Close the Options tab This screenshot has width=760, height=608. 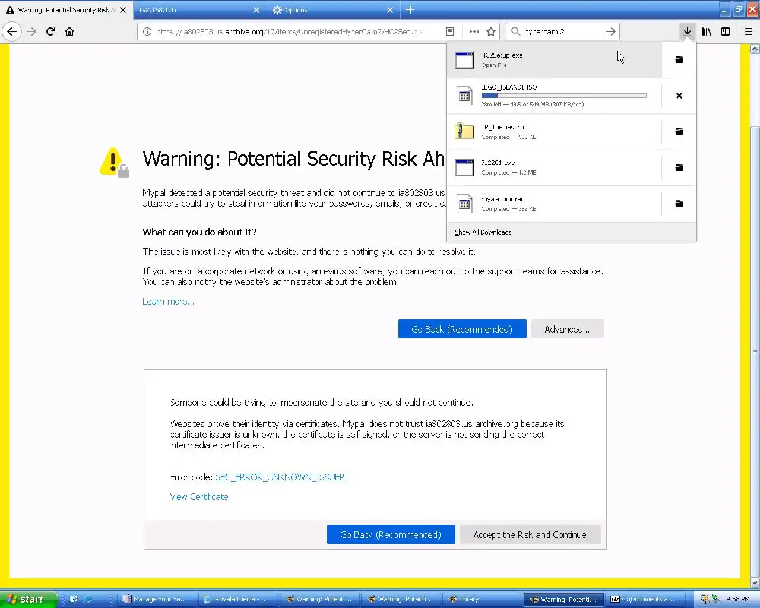390,10
